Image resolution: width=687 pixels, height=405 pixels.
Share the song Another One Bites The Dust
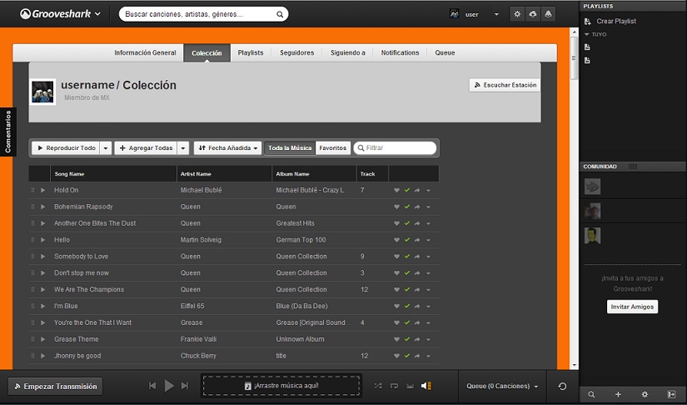tap(417, 223)
